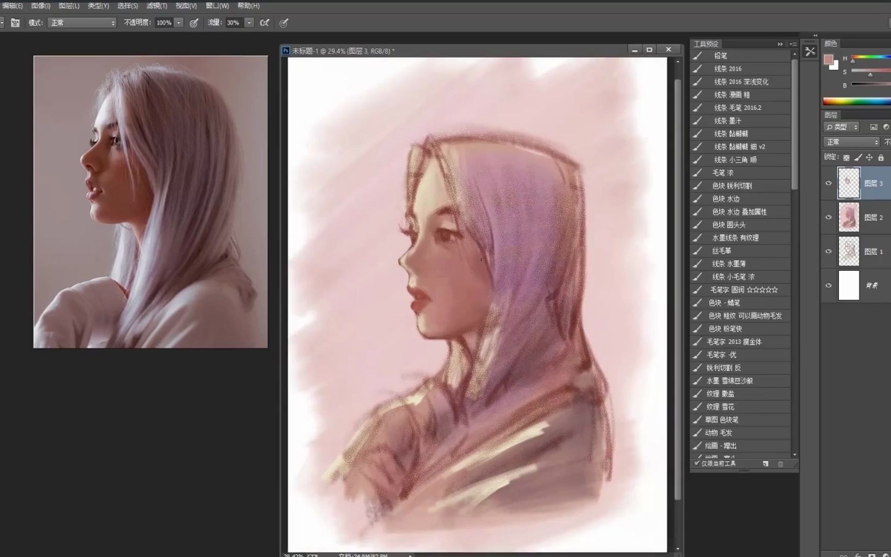Click lock transparent pixels icon
Image resolution: width=891 pixels, height=557 pixels.
[846, 157]
